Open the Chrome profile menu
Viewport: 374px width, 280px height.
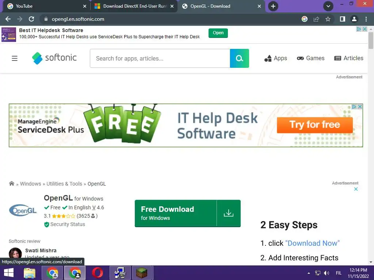tap(354, 19)
